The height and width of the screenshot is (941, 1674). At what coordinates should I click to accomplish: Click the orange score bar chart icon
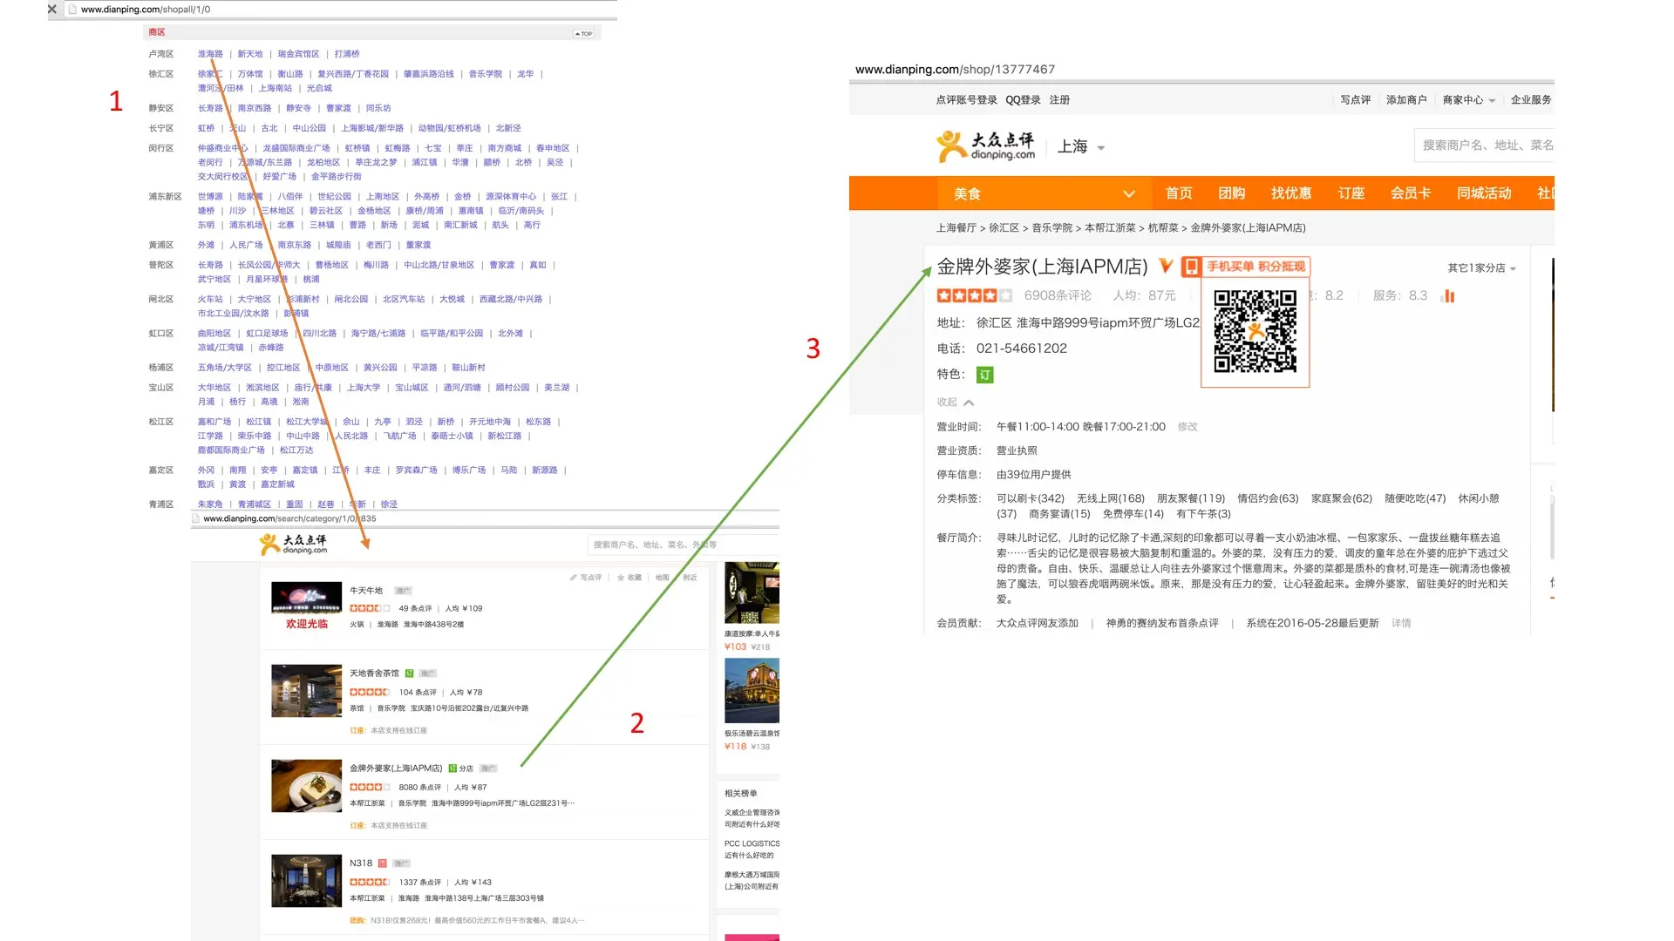pos(1448,296)
